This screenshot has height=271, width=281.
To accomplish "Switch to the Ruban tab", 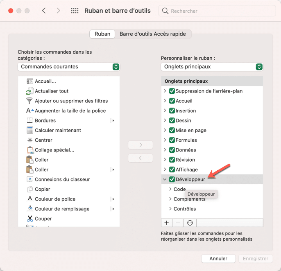I will 102,34.
